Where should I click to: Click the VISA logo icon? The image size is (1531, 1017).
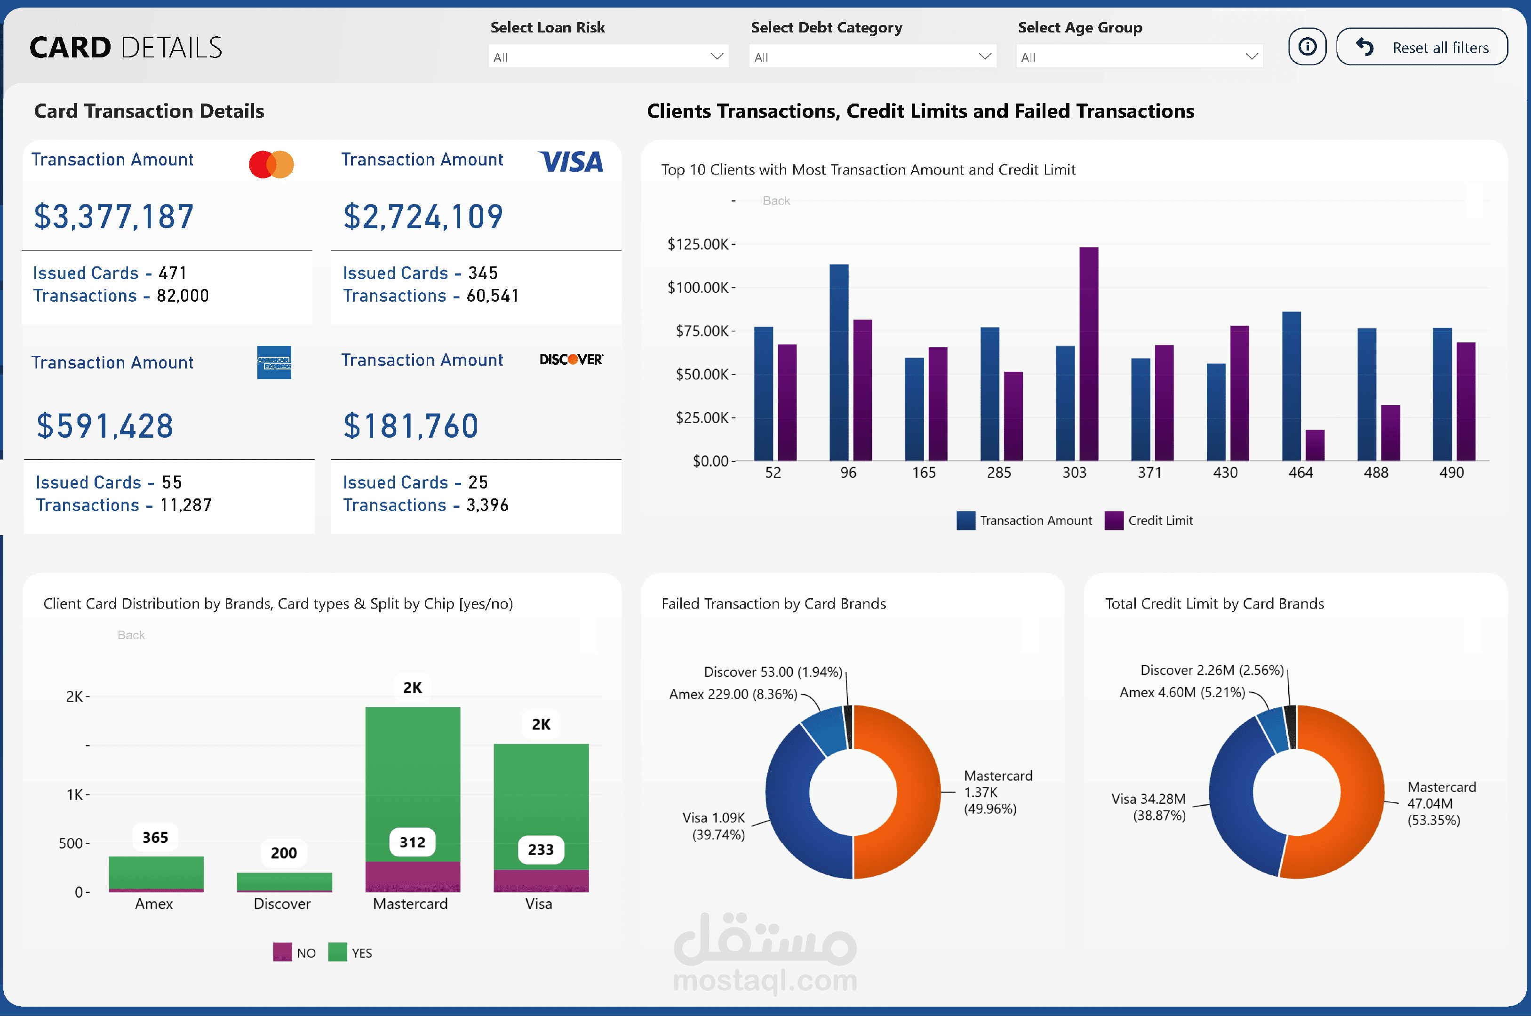click(x=571, y=161)
